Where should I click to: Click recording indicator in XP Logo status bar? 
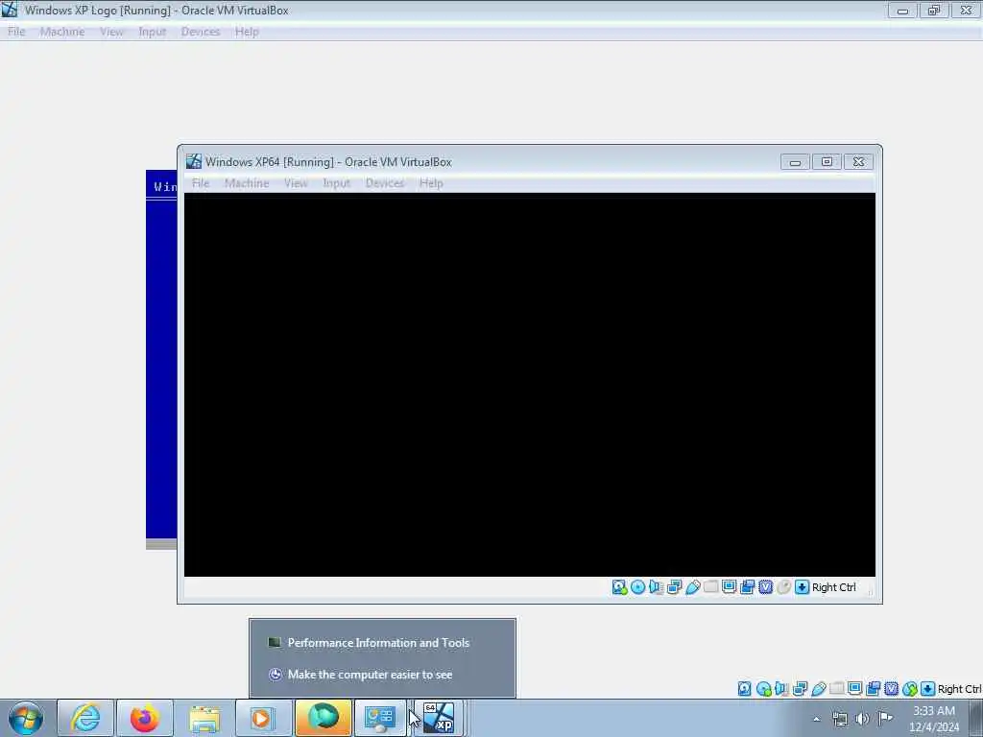click(873, 689)
